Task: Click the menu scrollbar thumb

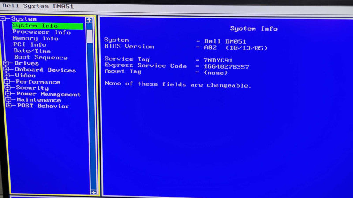Action: [90, 36]
